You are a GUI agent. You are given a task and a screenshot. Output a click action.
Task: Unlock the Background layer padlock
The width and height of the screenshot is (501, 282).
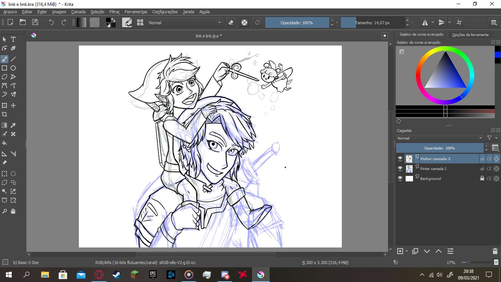pyautogui.click(x=482, y=178)
